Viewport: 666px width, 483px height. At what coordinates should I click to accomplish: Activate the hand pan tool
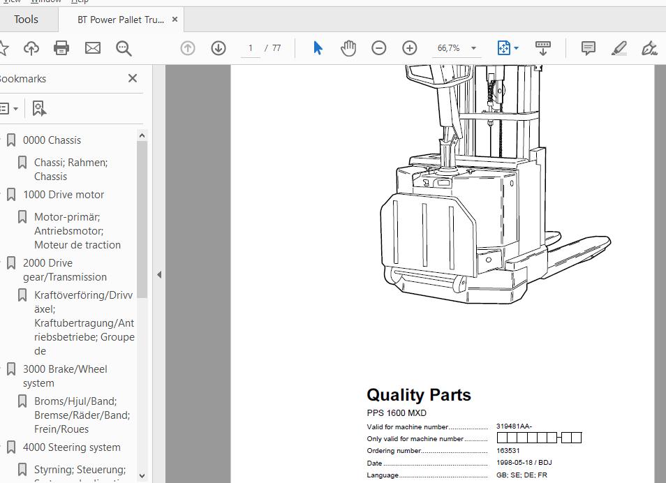pyautogui.click(x=348, y=48)
